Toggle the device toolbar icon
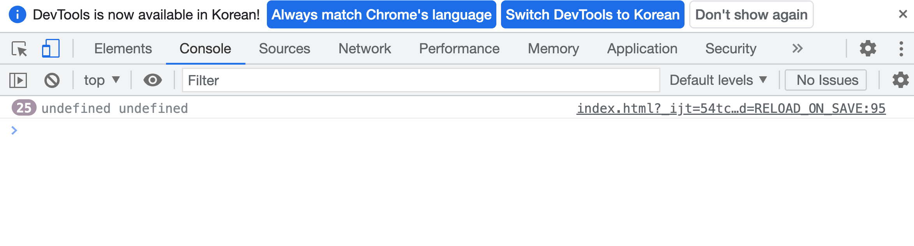 [51, 49]
